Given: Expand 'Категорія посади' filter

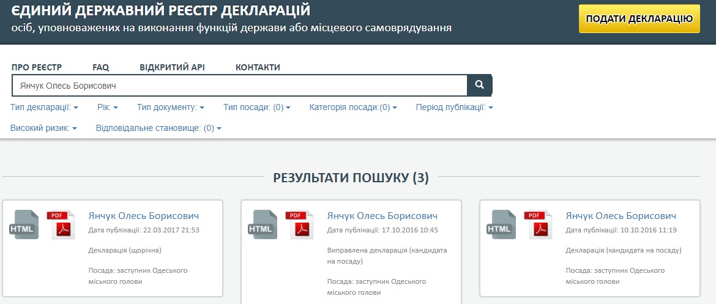Looking at the screenshot, I should pyautogui.click(x=353, y=108).
